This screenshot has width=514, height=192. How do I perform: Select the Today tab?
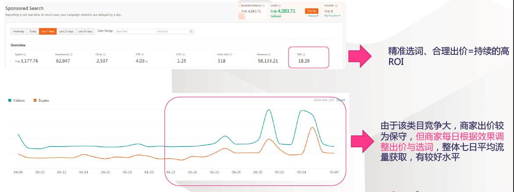(x=33, y=31)
